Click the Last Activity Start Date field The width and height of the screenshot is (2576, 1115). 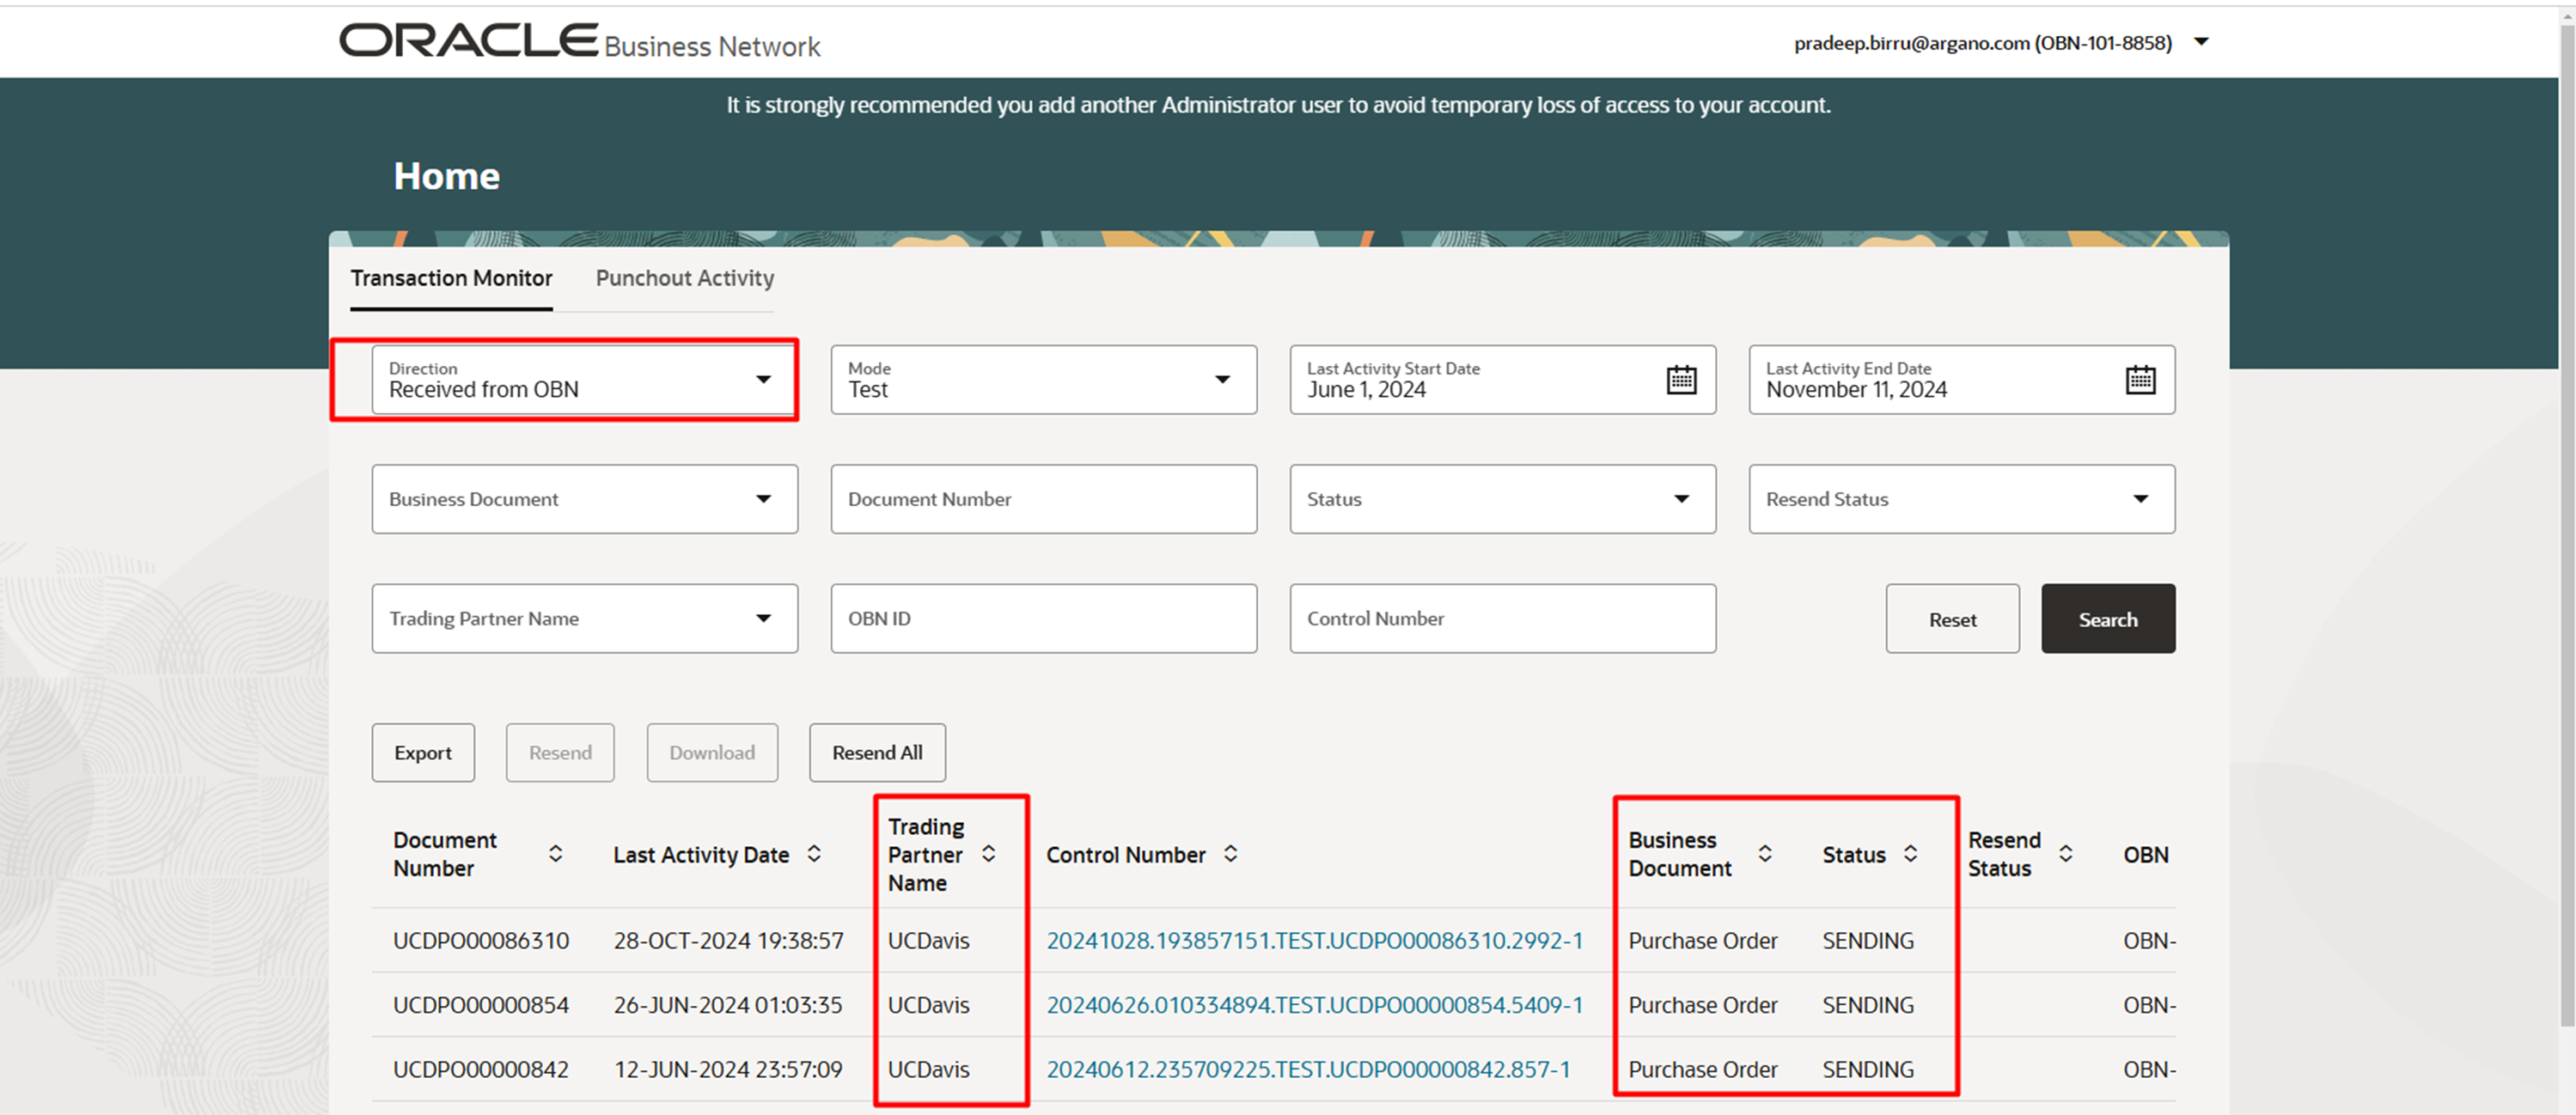coord(1502,380)
